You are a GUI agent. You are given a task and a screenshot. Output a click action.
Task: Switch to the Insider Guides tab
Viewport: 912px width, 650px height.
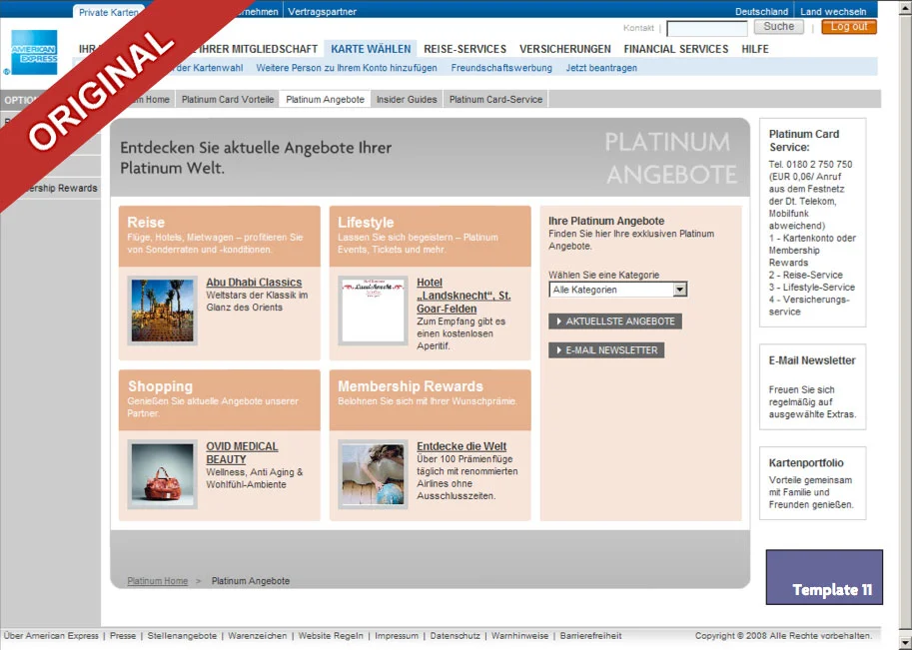407,100
